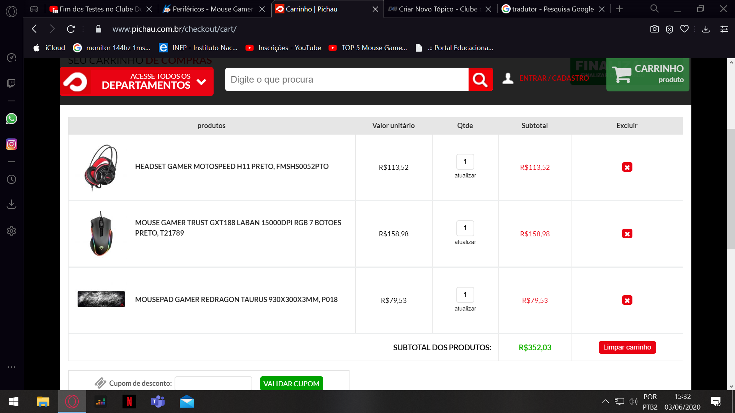The image size is (735, 413).
Task: Open Mail app from taskbar
Action: tap(187, 402)
